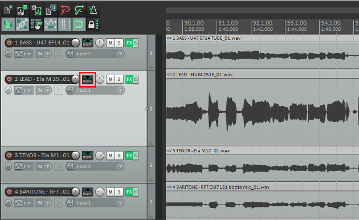Create a new project from the toolbar

8,10
